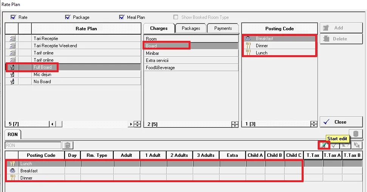Click the rate icon beside Tari Receptie Weekend

(x=12, y=46)
